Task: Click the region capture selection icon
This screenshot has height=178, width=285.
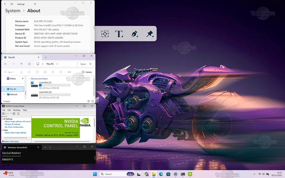Action: coord(105,34)
